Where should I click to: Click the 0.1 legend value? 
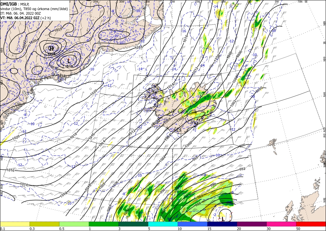pos(2,229)
